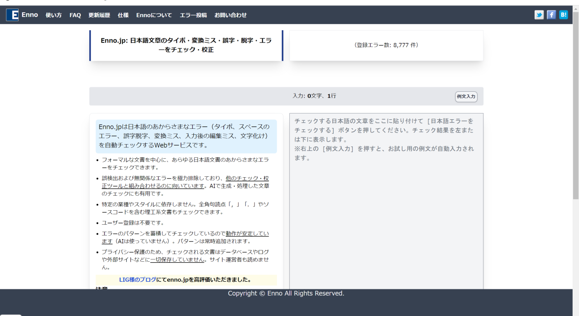Viewport: 579px width, 316px height.
Task: Open the Ennoについて menu item
Action: [x=154, y=15]
